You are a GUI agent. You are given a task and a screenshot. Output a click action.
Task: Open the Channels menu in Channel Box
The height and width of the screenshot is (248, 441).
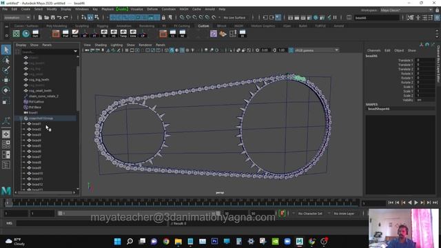point(373,50)
